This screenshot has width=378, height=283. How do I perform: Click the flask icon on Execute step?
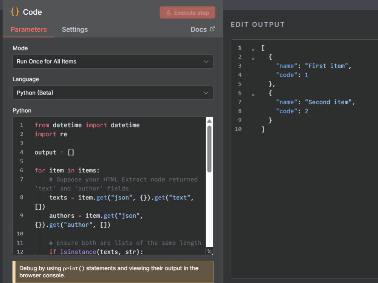click(x=169, y=13)
